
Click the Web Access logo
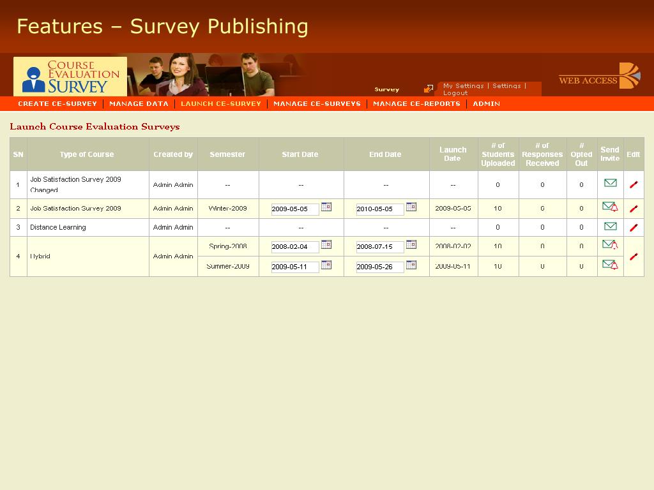tap(599, 76)
